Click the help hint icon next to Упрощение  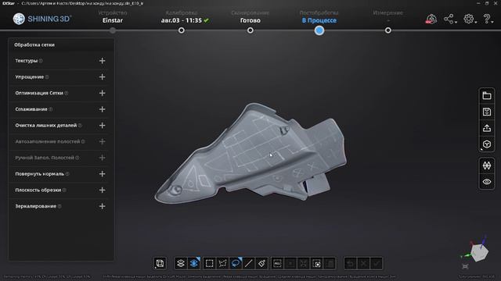47,76
